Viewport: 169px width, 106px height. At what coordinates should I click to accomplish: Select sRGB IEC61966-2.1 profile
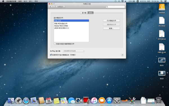tap(72, 28)
